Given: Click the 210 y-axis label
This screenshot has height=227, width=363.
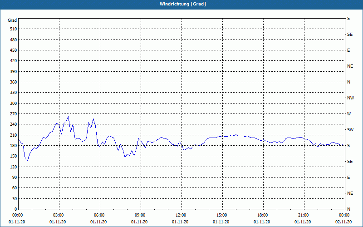Looking at the screenshot, I should [x=14, y=135].
